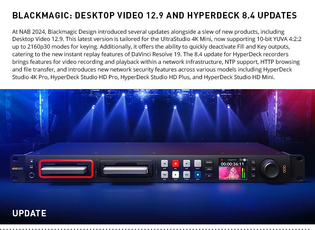This screenshot has height=230, width=315.
Task: Open the Blackmagic Desktop Video 12.9 headline
Action: (154, 16)
